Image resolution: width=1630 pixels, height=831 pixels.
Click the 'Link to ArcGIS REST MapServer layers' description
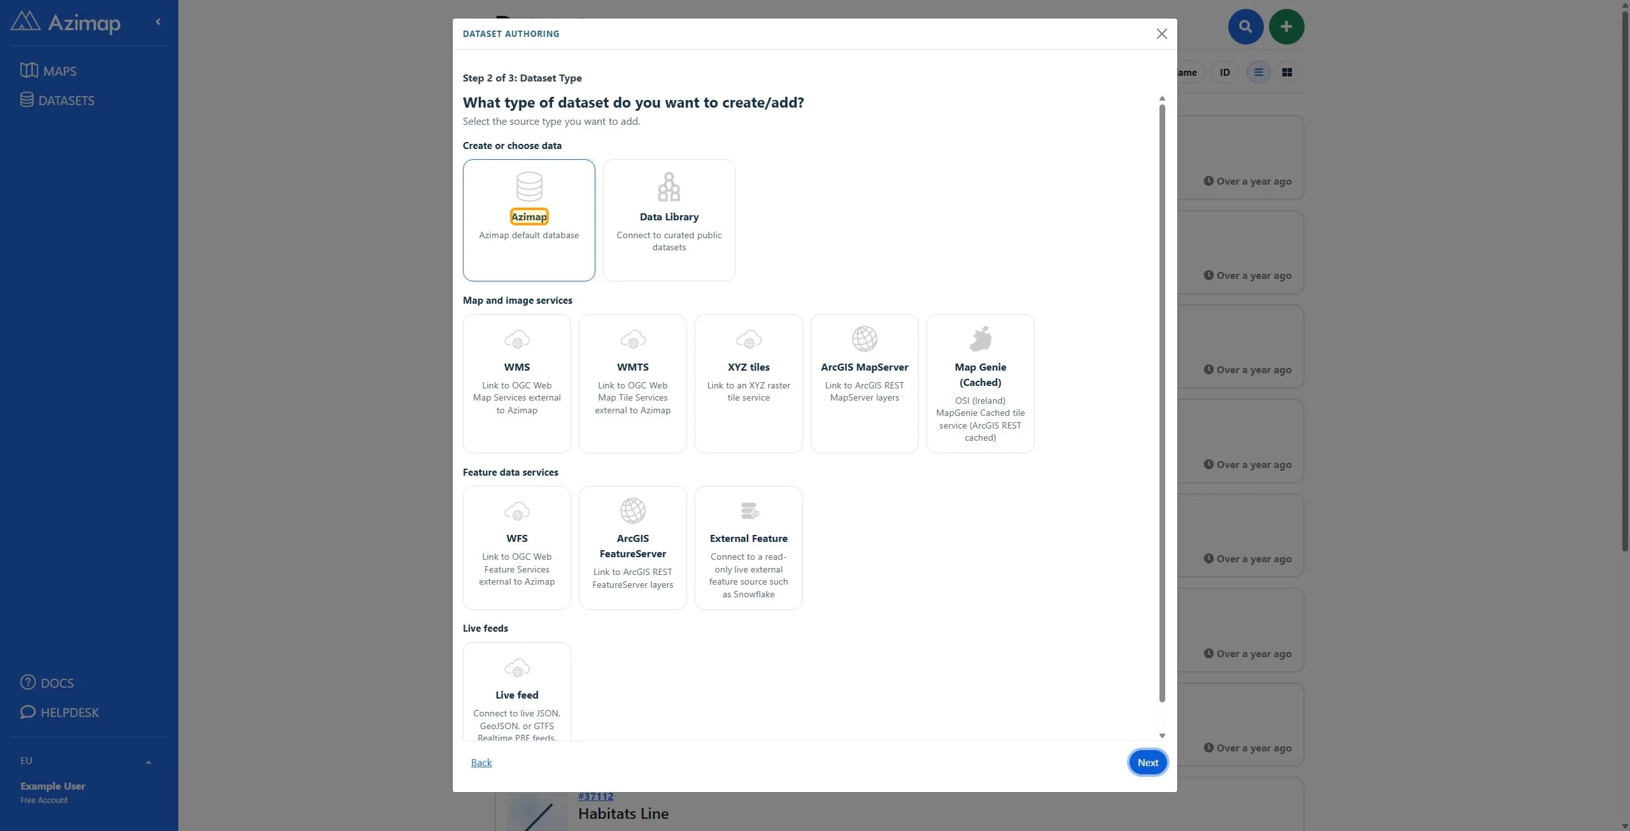point(865,392)
